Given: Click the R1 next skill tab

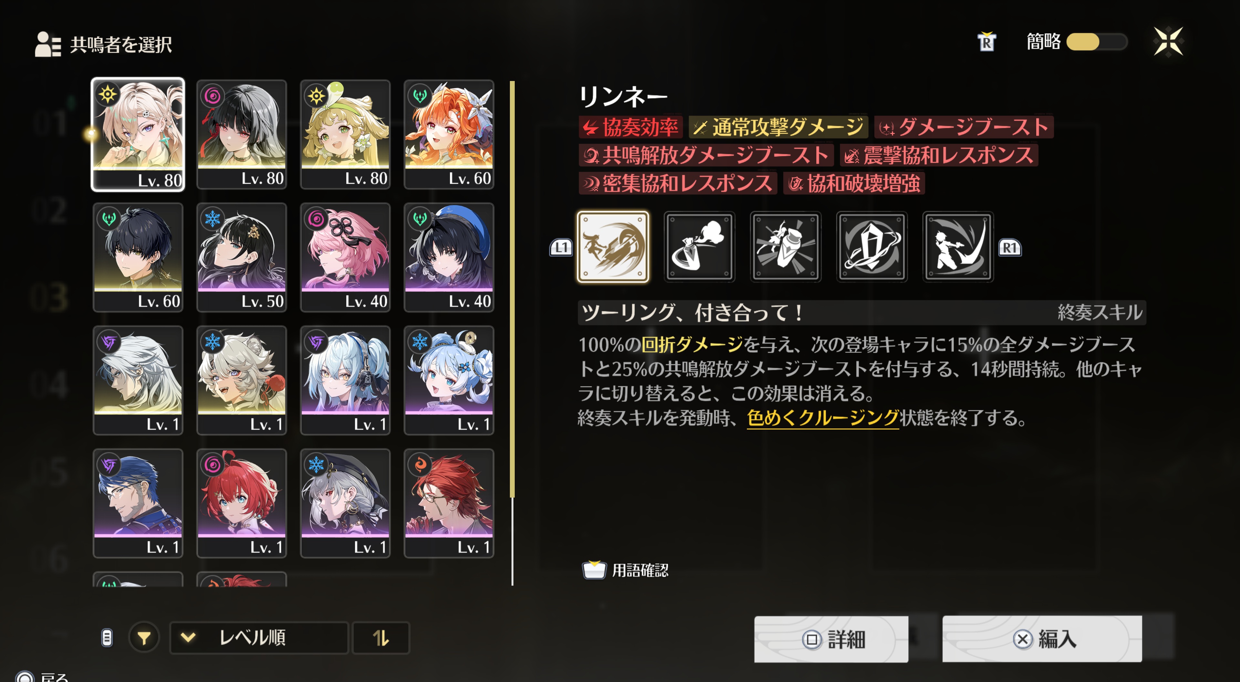Looking at the screenshot, I should (1010, 248).
